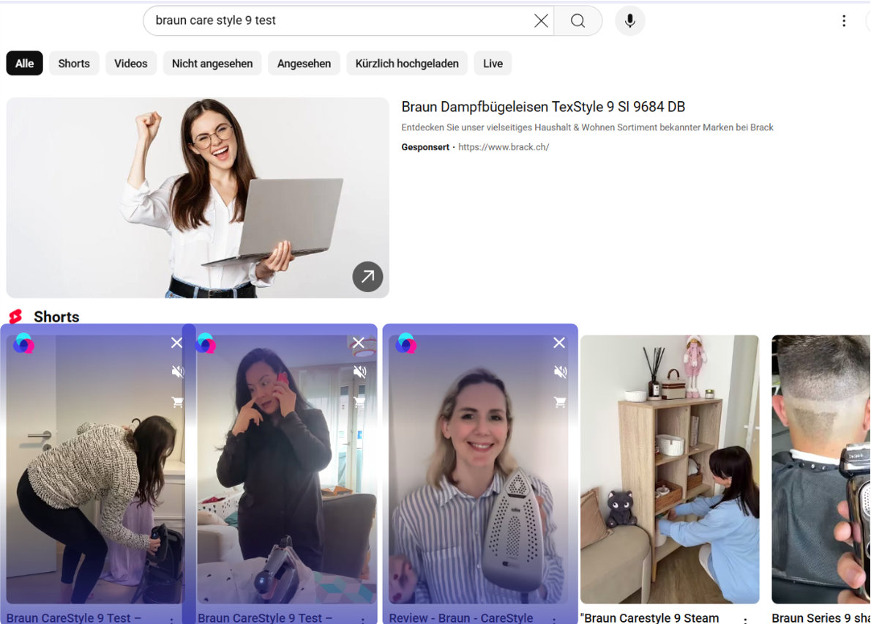Play the Braun Series 9 haircut short
Screen dimensions: 871x624
tap(821, 469)
